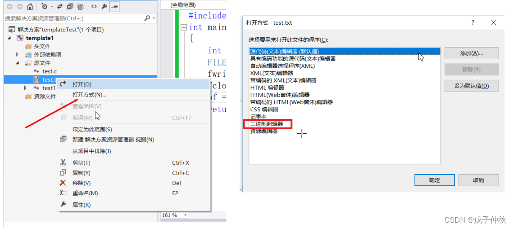
Task: Click the template1 project icon
Action: pyautogui.click(x=20, y=38)
